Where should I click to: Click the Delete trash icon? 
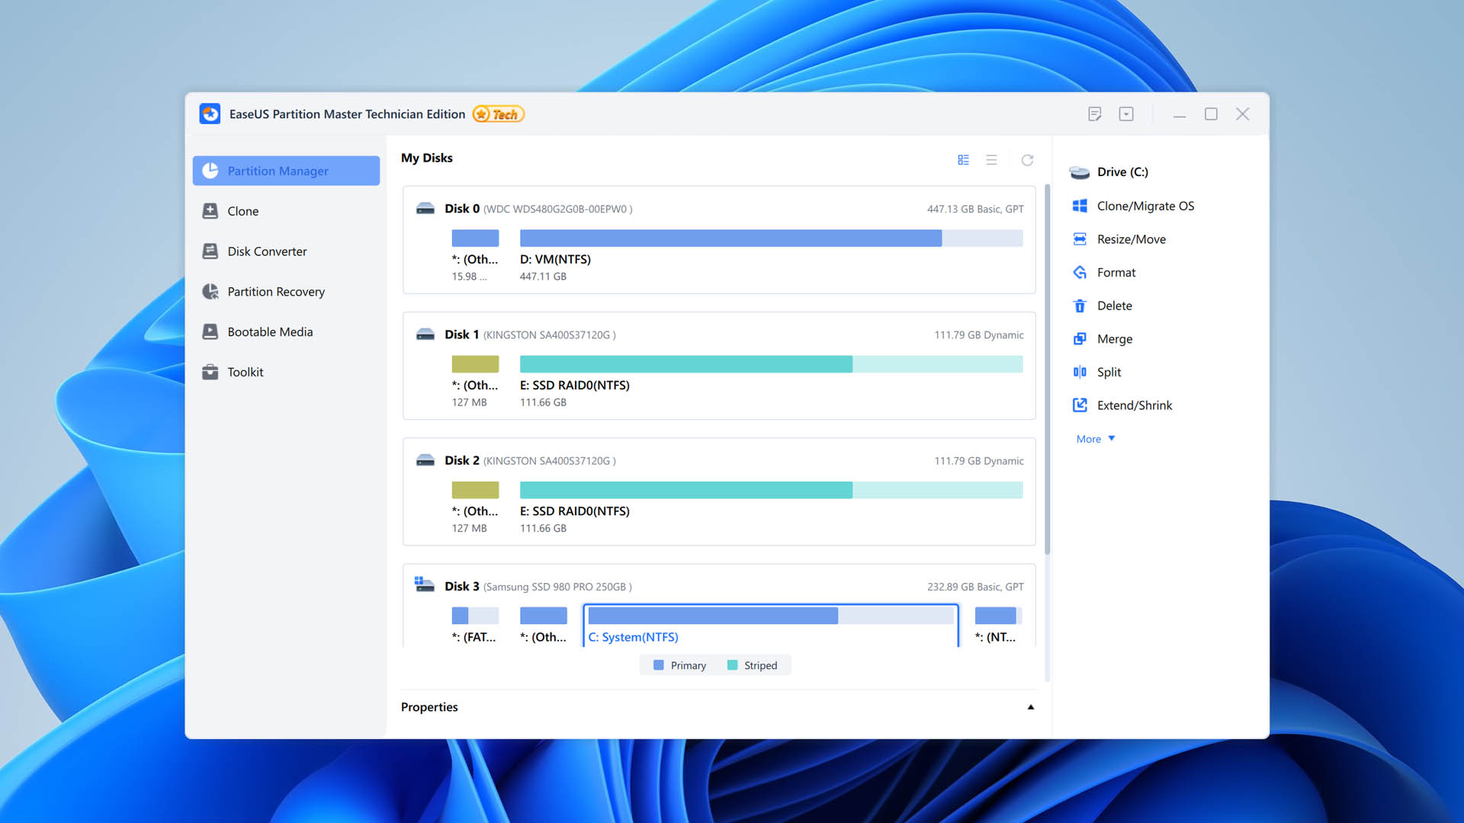(x=1080, y=306)
